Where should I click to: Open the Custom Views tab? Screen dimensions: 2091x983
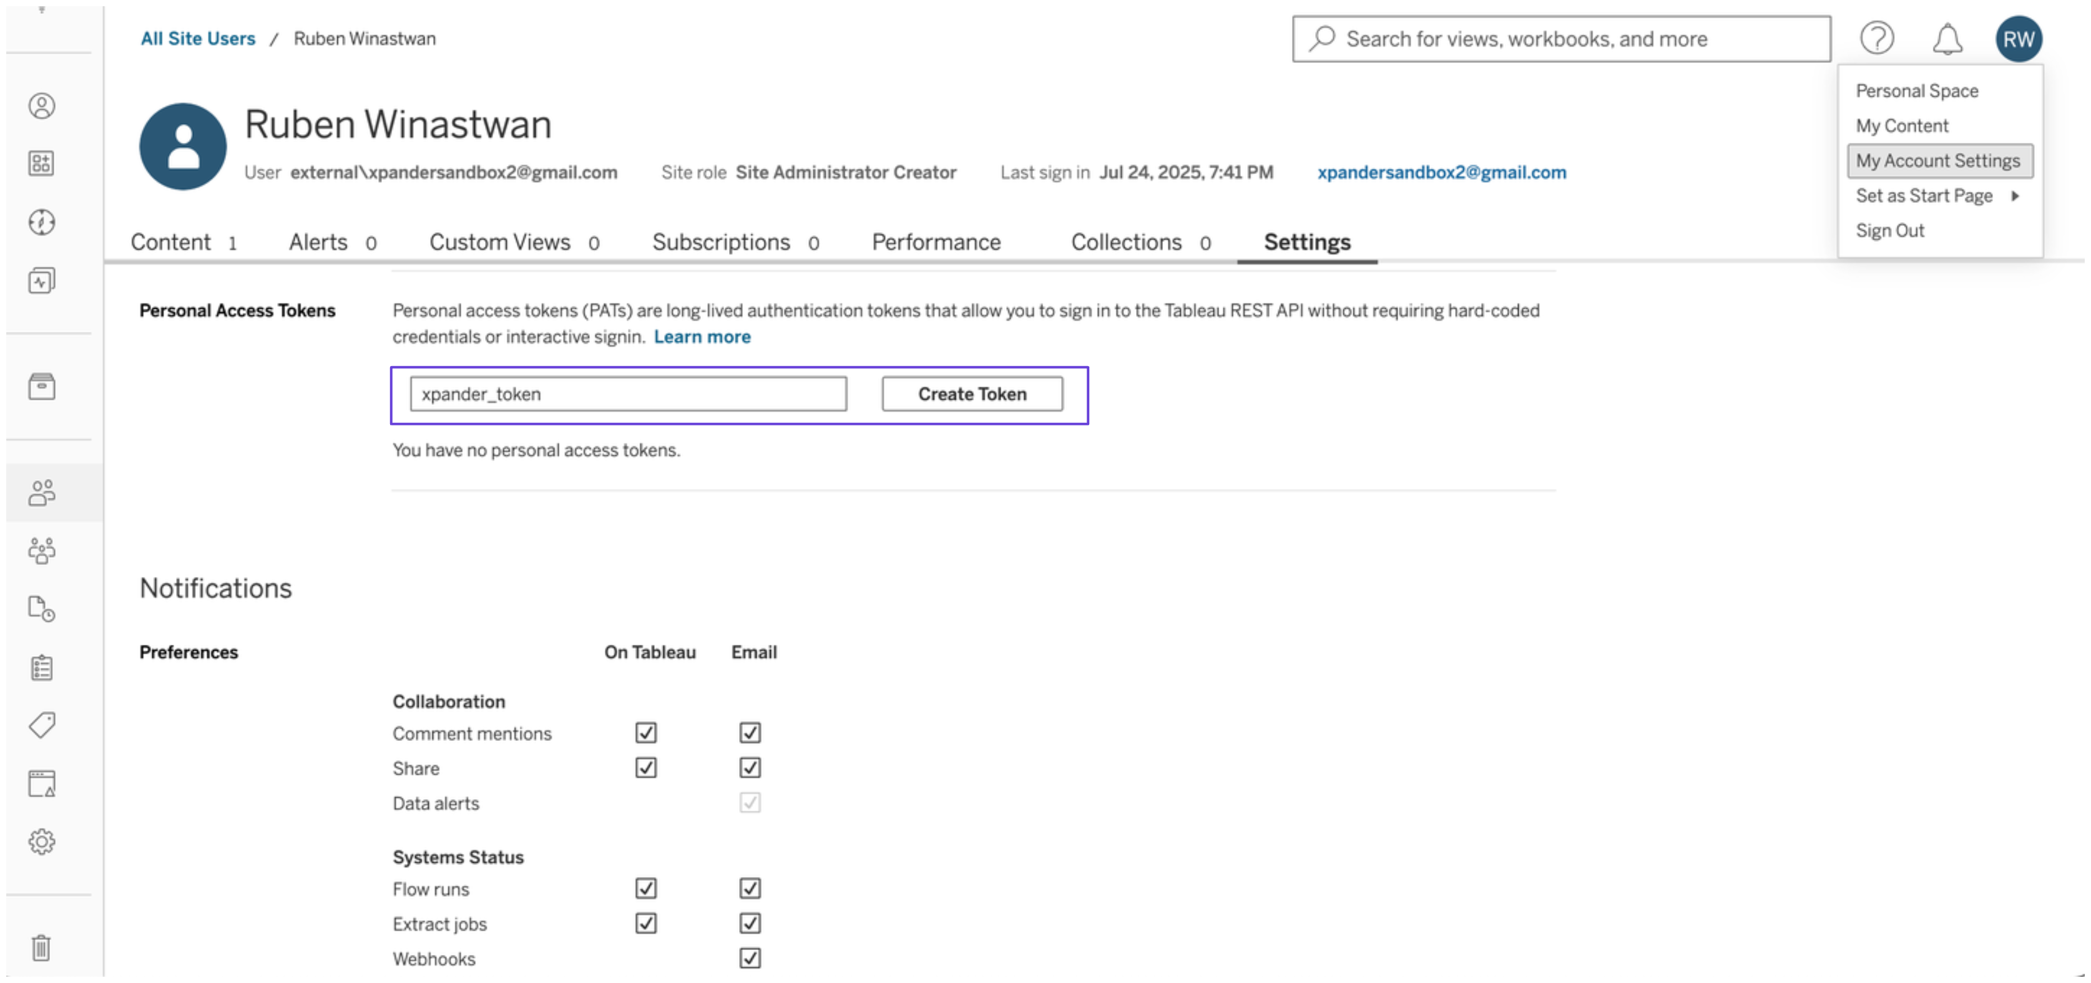[500, 241]
